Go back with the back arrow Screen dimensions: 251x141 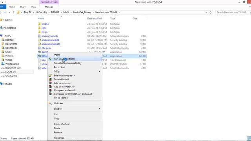tap(0, 12)
